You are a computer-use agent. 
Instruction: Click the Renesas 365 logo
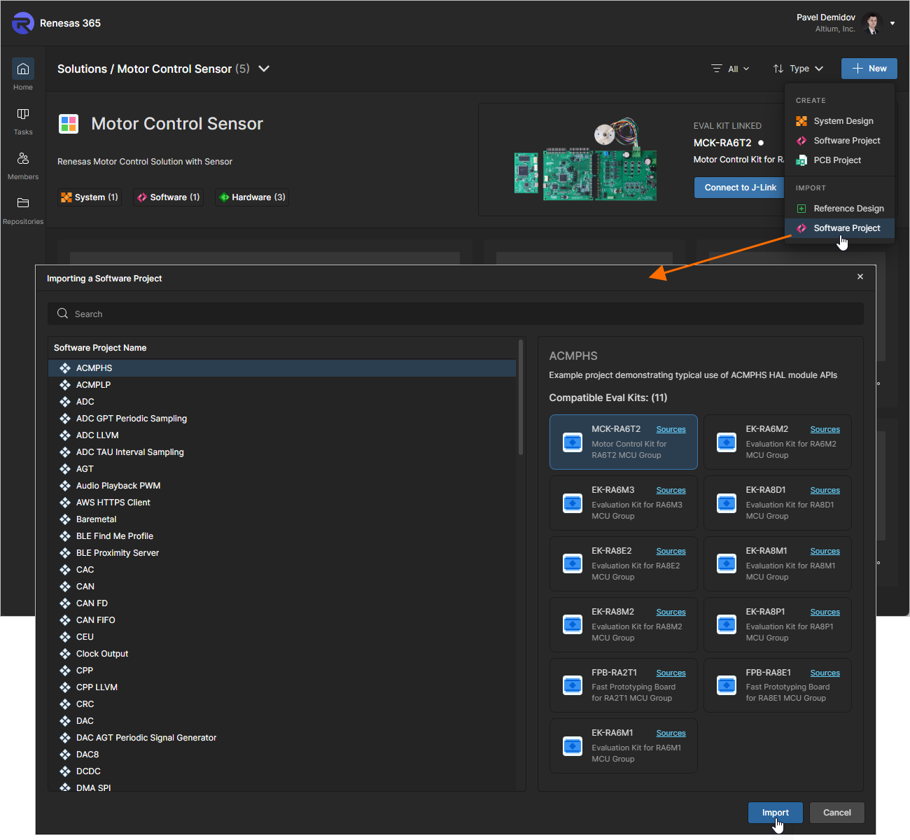click(23, 23)
